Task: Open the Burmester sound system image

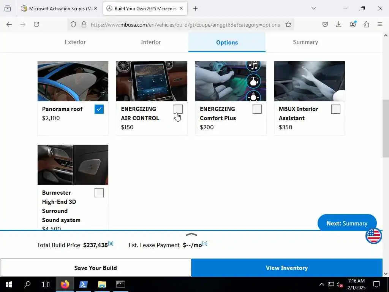Action: click(x=73, y=165)
